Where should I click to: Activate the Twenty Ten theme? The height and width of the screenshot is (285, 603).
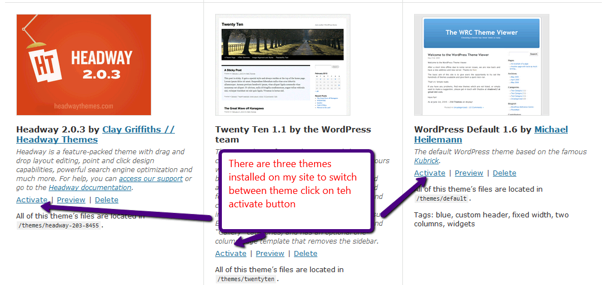click(231, 254)
